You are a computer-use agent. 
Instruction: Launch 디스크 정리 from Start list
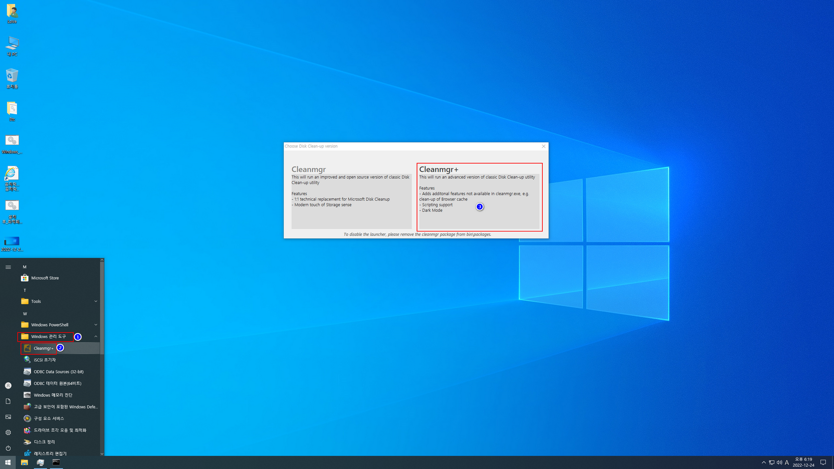(59, 442)
